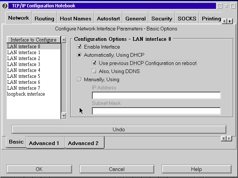Click interface list scroll down arrow
Viewport: 238px width, 178px height.
(x=64, y=116)
